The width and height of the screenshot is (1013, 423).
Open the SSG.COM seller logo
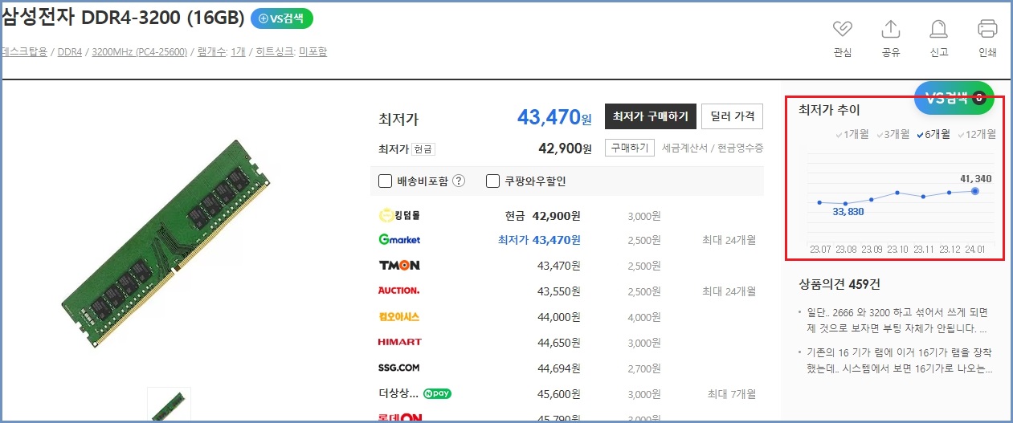pyautogui.click(x=399, y=368)
